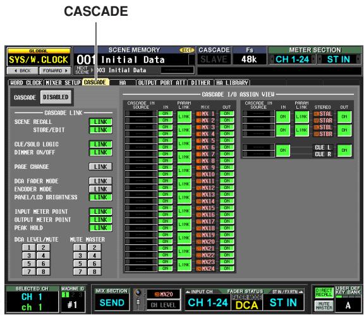Open cascade in source for STBR
The height and width of the screenshot is (315, 364).
258,134
